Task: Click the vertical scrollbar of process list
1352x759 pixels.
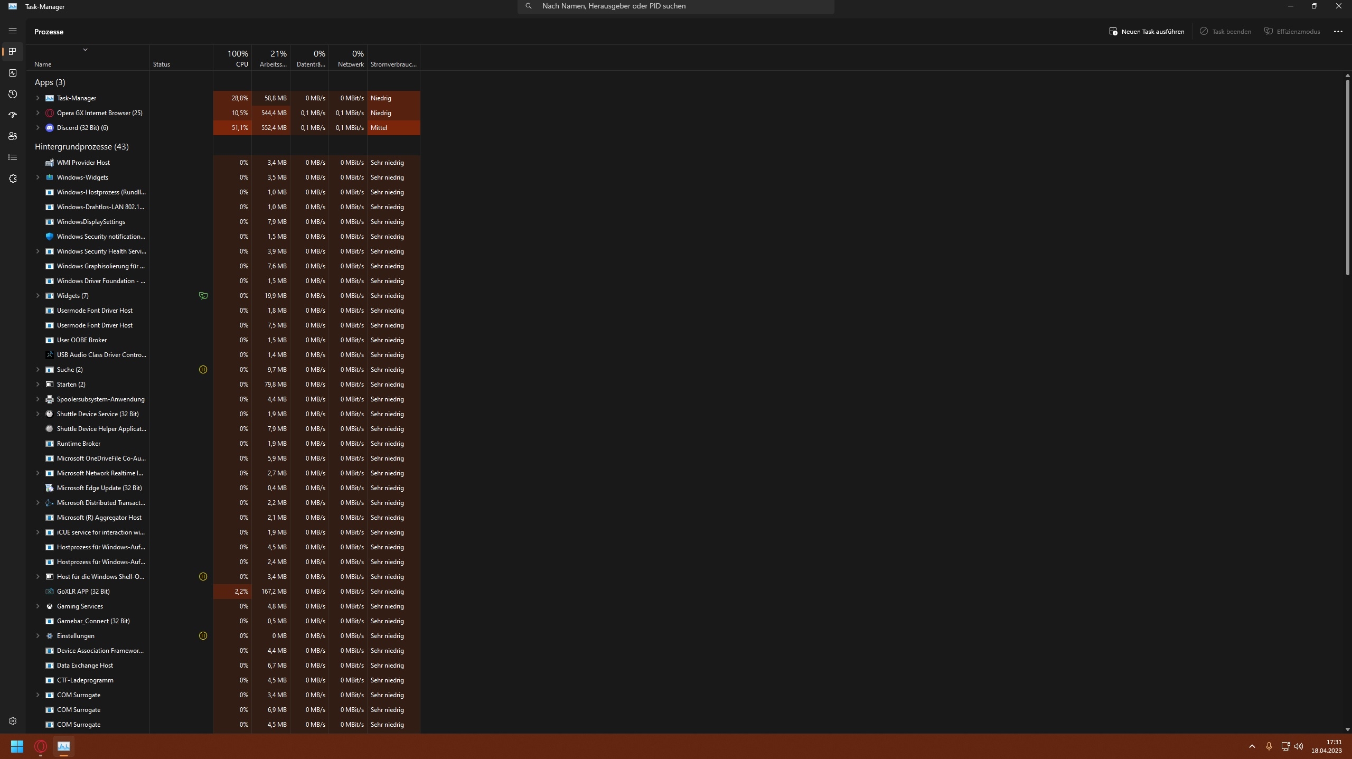Action: (x=1347, y=177)
